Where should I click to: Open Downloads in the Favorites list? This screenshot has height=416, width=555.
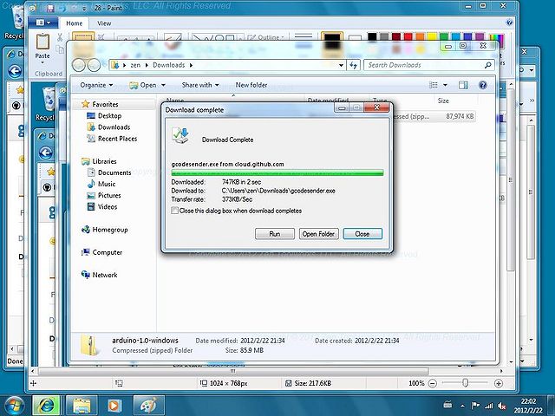pos(108,127)
